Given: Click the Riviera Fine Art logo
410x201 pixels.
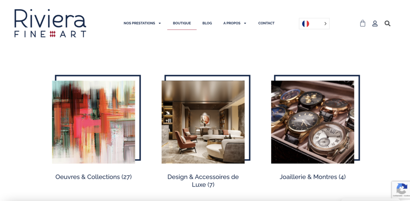Looking at the screenshot, I should 50,23.
